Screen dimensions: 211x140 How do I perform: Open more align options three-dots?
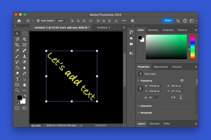[124, 20]
